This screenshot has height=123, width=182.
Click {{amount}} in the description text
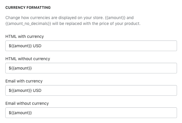[115, 18]
